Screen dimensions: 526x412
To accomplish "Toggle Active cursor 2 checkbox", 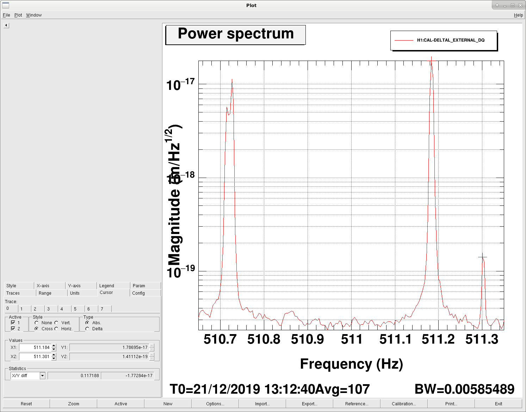I will point(13,328).
